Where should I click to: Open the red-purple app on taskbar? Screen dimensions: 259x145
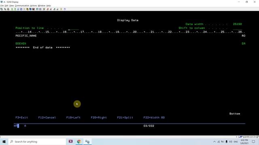71,141
